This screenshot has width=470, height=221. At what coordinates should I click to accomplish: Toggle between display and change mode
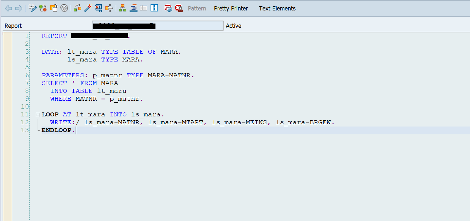click(32, 8)
